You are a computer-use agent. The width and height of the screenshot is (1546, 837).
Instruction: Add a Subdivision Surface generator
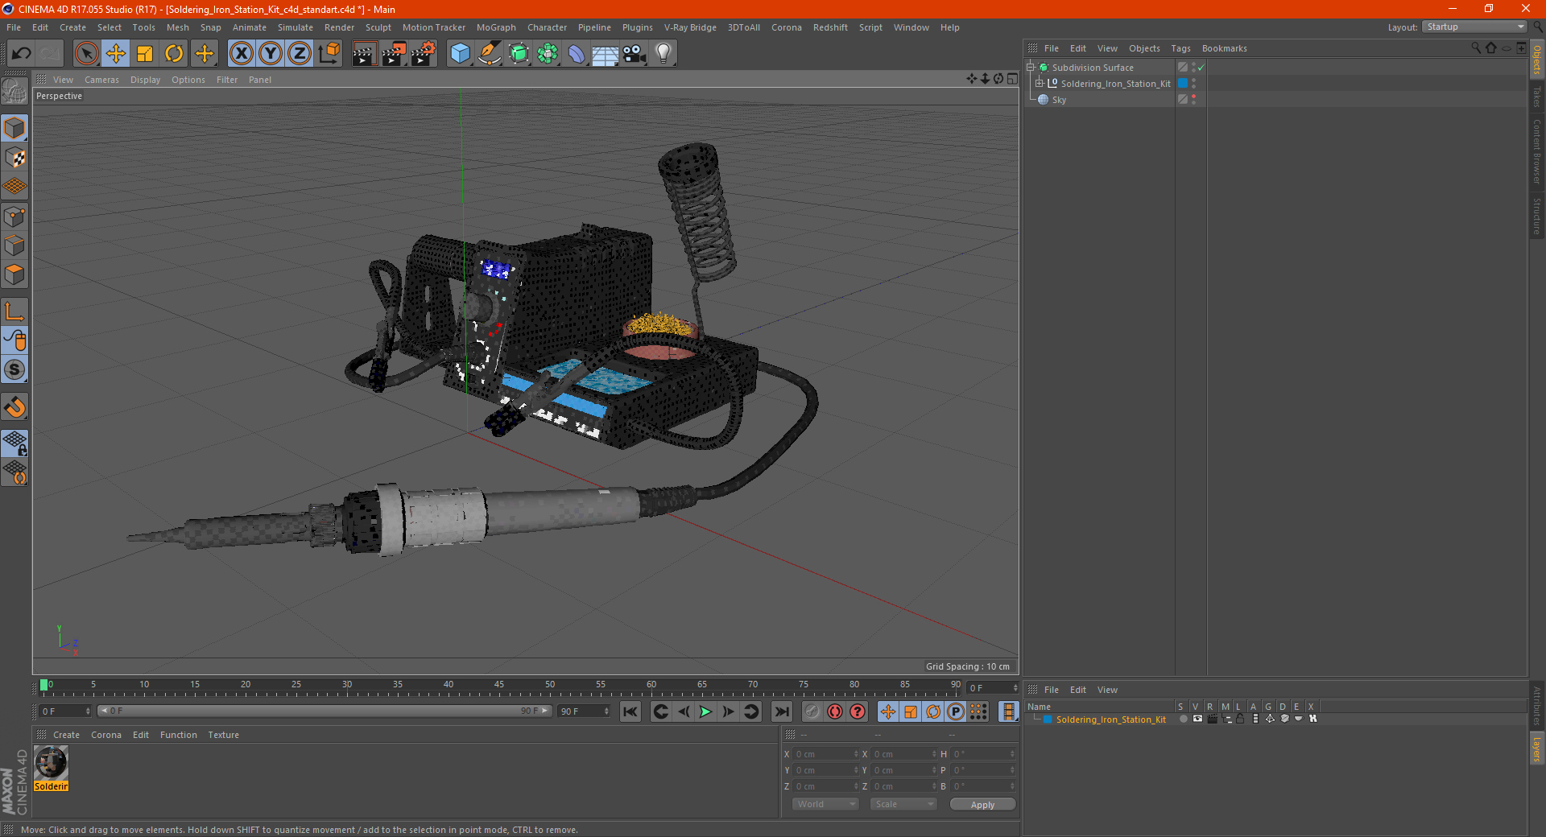(x=519, y=54)
